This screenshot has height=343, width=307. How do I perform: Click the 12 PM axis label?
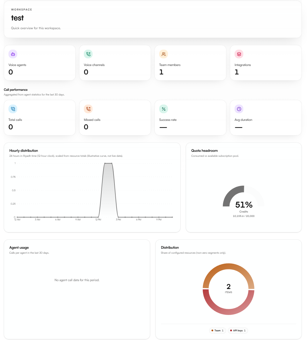click(x=98, y=220)
